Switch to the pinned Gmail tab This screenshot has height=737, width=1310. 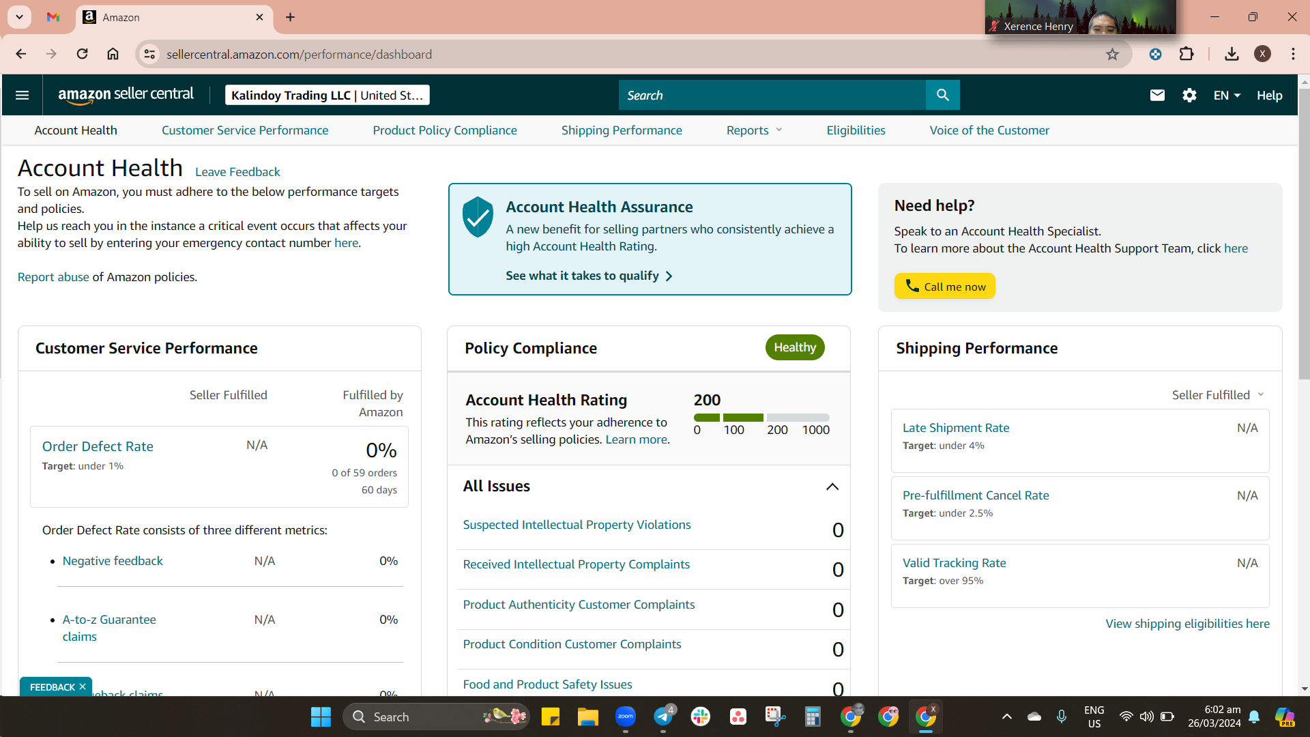click(x=53, y=17)
